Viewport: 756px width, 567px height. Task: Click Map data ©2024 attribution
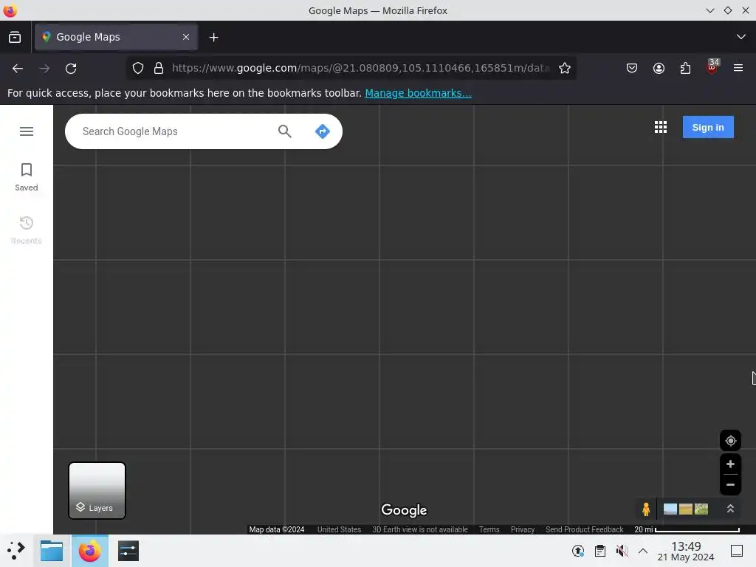[x=277, y=529]
